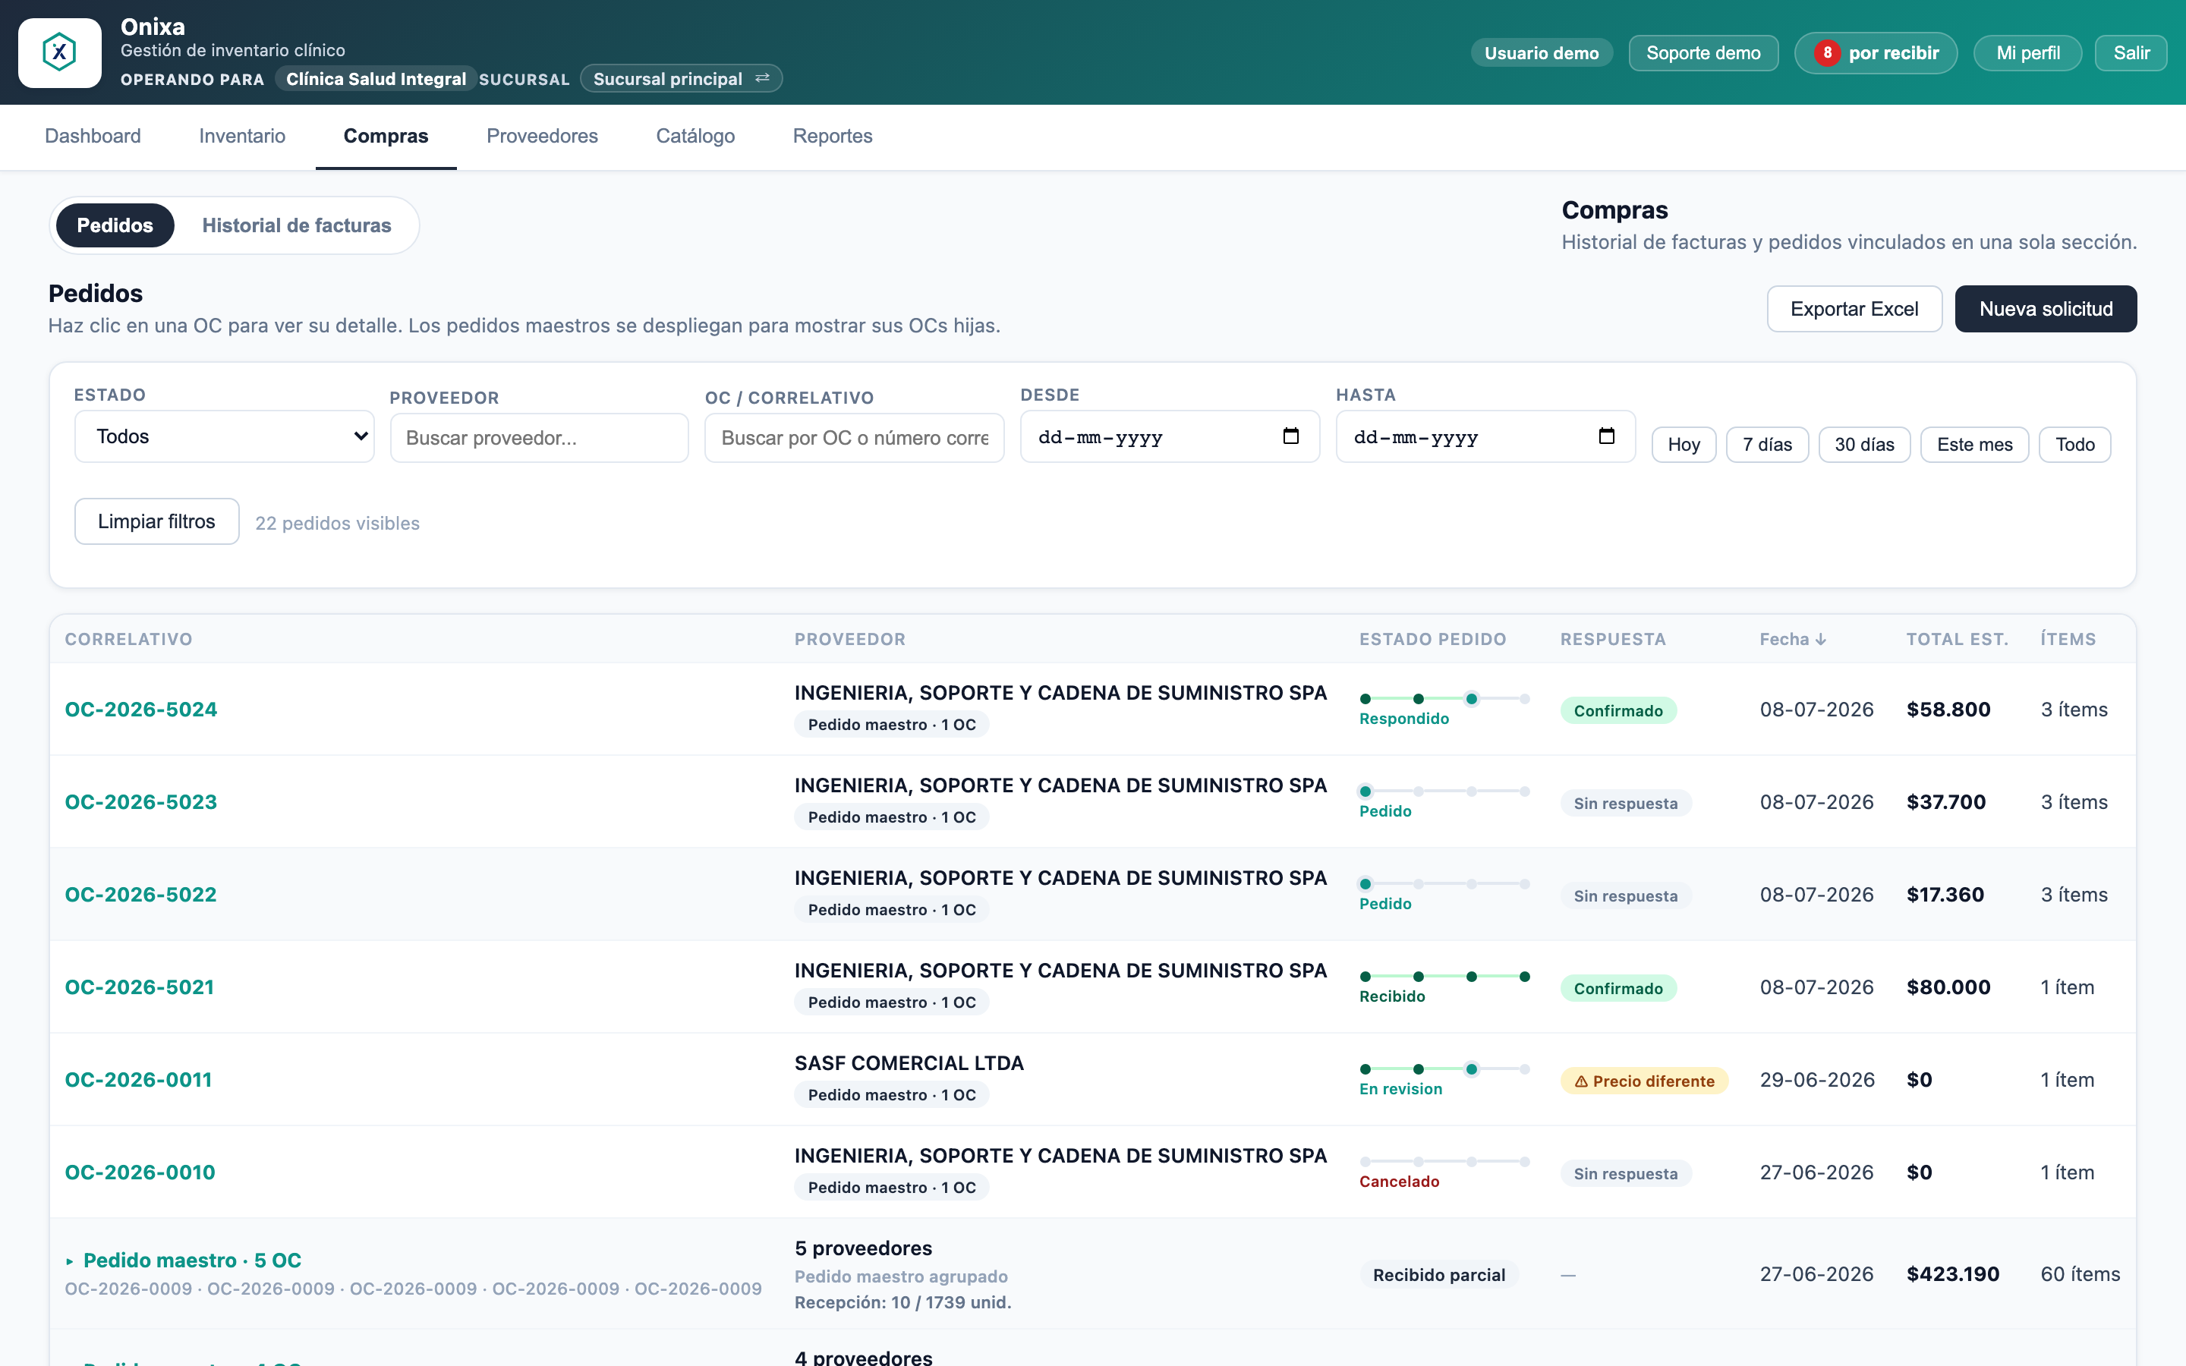Image resolution: width=2186 pixels, height=1366 pixels.
Task: Click the 60 ítems cell
Action: (x=2080, y=1274)
